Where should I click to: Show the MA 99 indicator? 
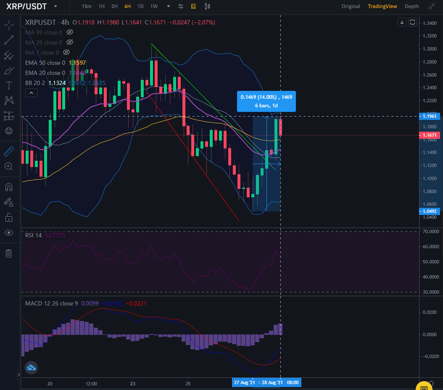click(x=69, y=32)
